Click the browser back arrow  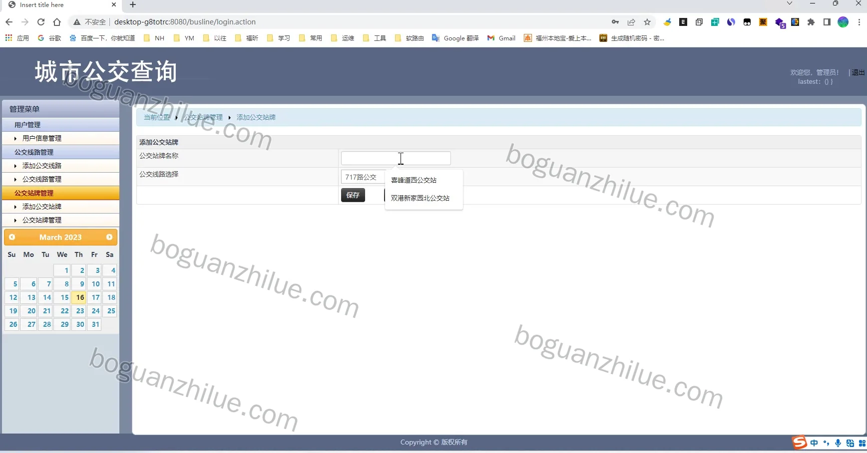pyautogui.click(x=9, y=22)
